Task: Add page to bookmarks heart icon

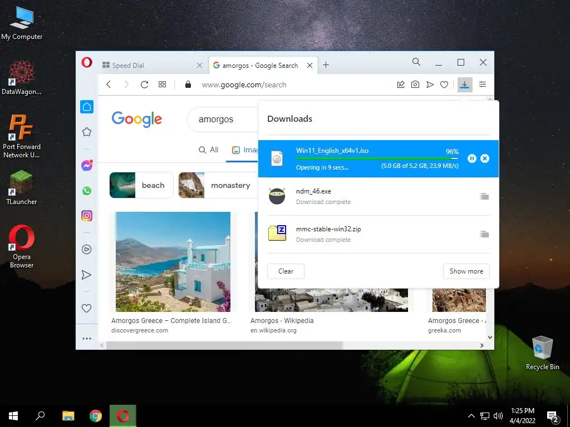Action: 444,85
